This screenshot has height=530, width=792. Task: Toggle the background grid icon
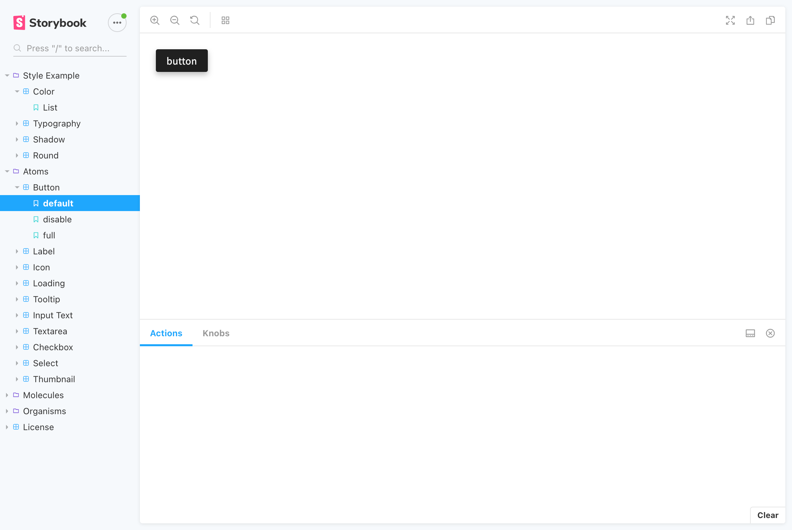(x=225, y=20)
